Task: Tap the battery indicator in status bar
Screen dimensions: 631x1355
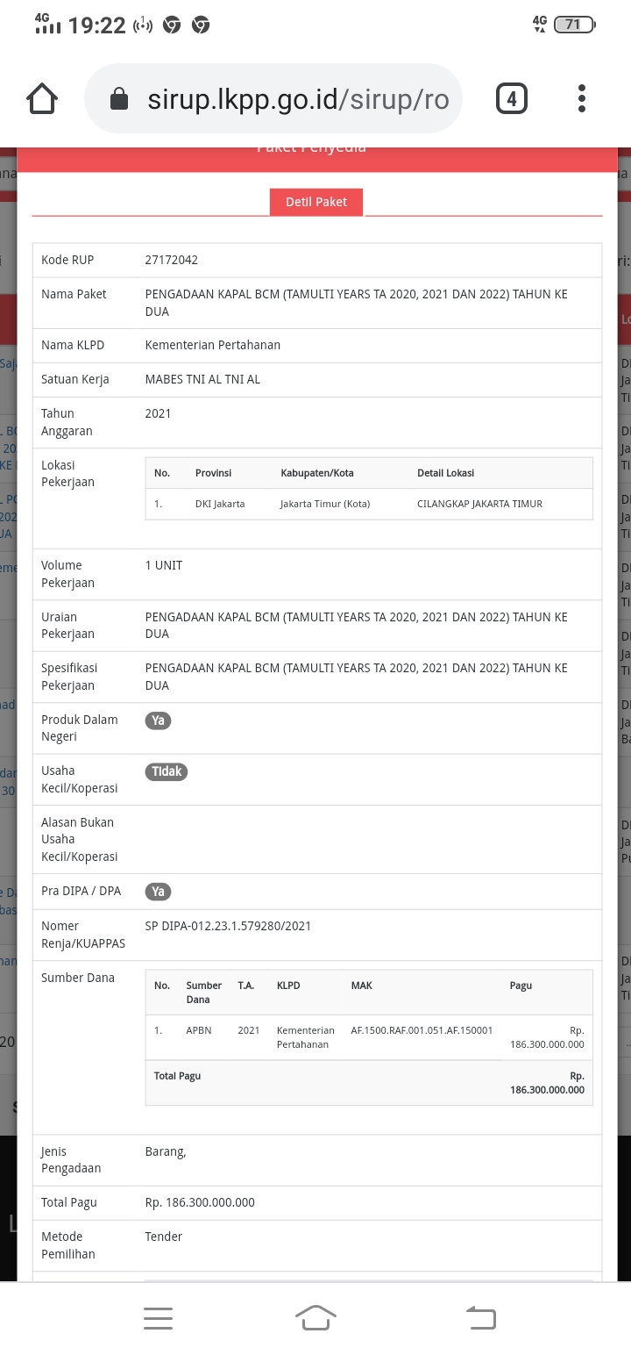Action: click(574, 25)
